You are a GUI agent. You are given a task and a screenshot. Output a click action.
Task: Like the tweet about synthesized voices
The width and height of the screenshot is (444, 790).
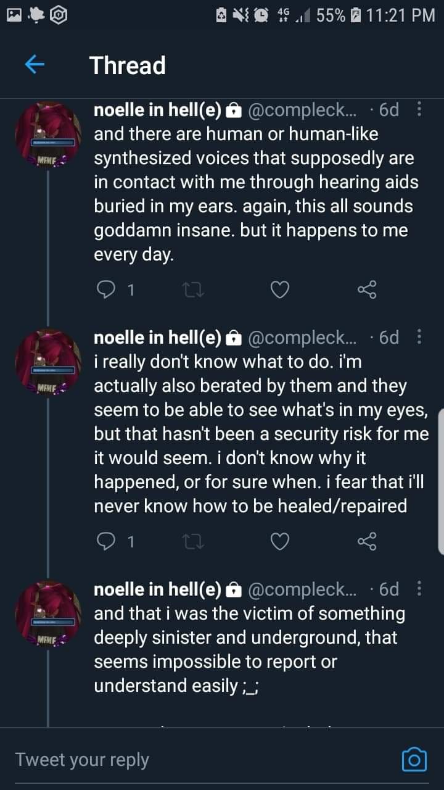tap(280, 289)
